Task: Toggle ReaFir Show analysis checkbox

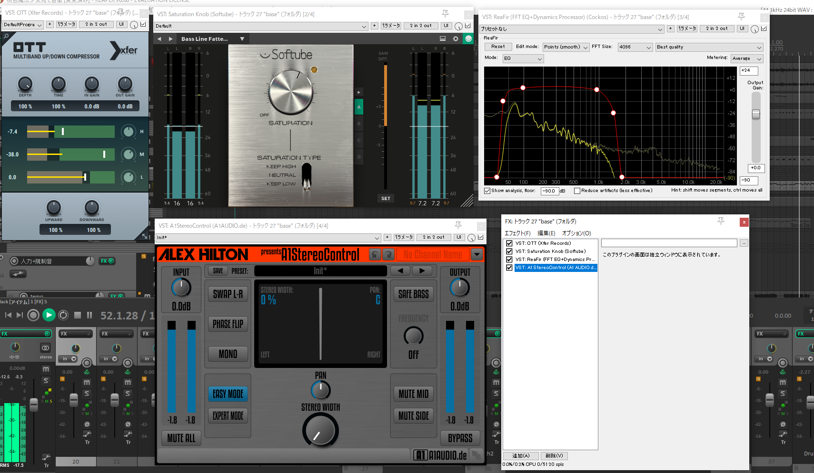Action: (x=487, y=191)
